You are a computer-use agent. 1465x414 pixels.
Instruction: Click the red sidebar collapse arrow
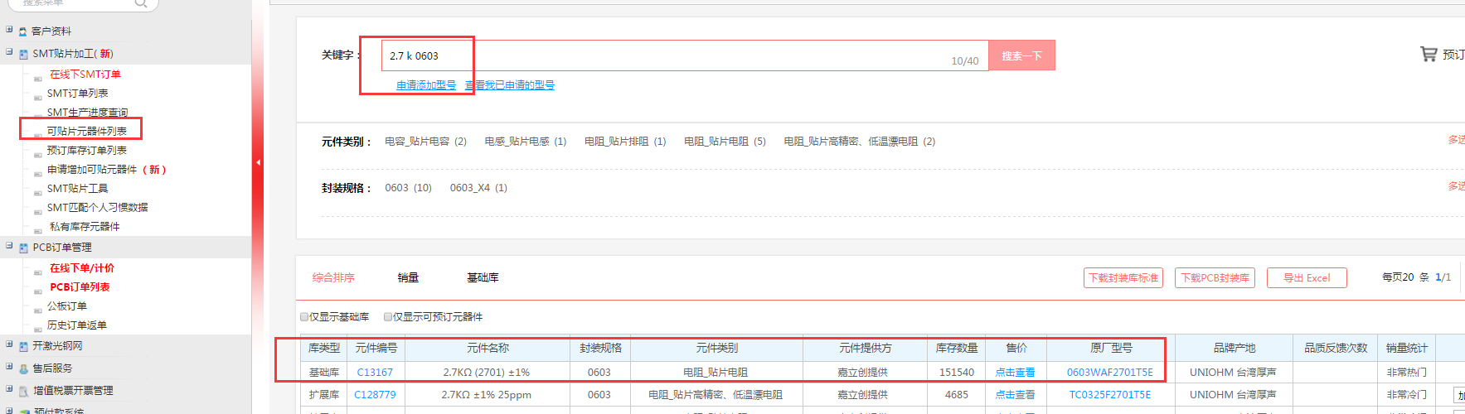point(258,162)
